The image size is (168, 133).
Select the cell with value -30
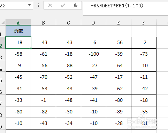point(68,112)
